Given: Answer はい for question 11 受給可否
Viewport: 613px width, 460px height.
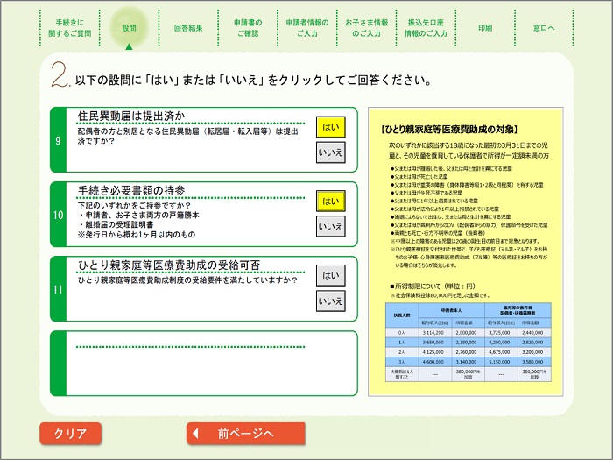Looking at the screenshot, I should click(x=330, y=275).
